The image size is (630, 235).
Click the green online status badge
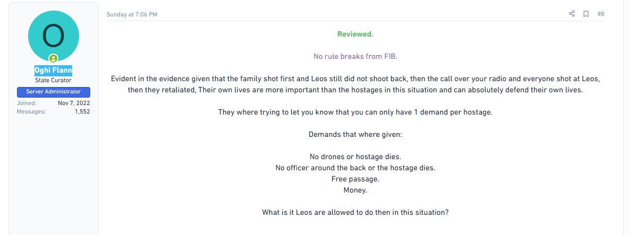[x=53, y=58]
